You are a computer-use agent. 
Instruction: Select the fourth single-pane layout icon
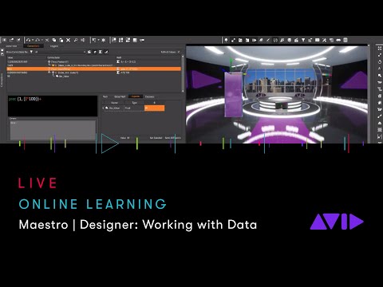click(x=135, y=40)
